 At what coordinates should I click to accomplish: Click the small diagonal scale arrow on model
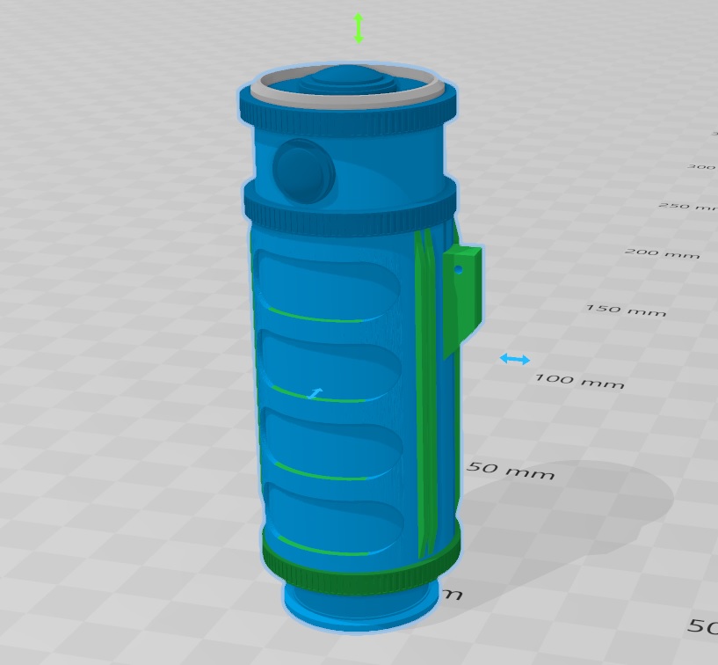coord(315,393)
